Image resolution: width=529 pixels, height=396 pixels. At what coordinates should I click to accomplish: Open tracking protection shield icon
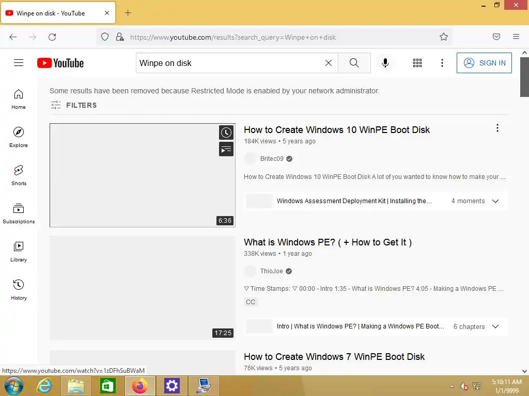pyautogui.click(x=105, y=37)
